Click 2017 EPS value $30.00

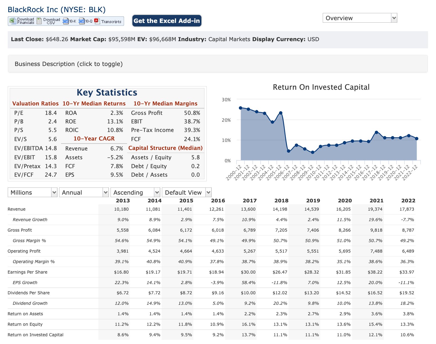(x=248, y=272)
